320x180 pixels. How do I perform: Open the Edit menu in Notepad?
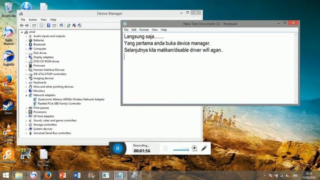click(134, 30)
